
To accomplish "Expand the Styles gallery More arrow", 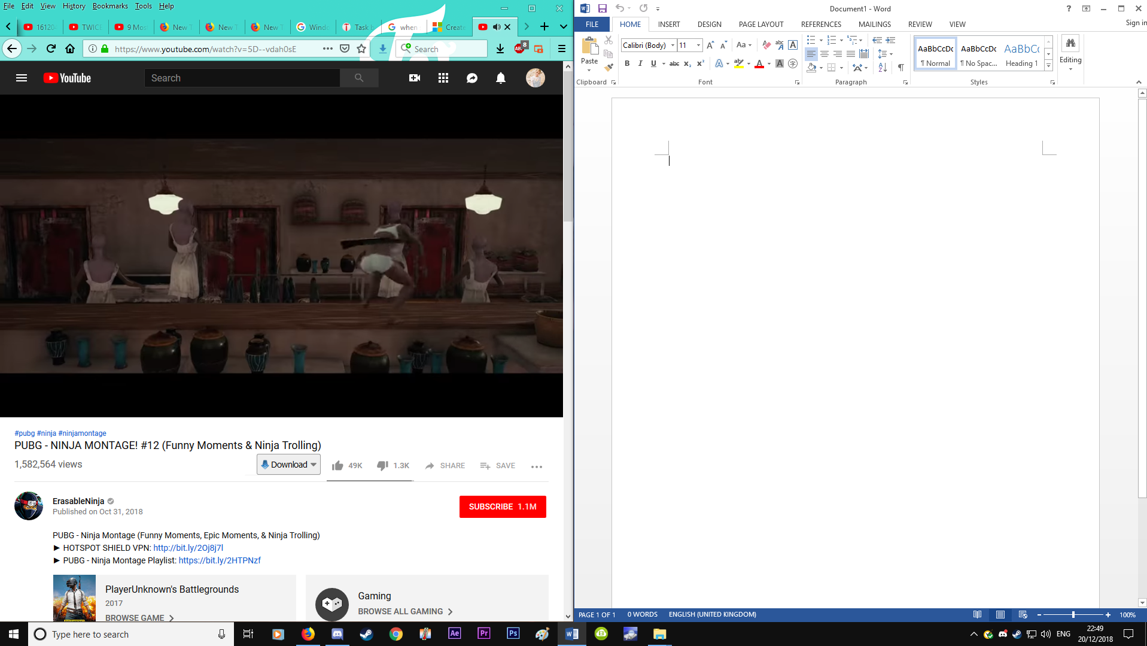I will [1049, 65].
